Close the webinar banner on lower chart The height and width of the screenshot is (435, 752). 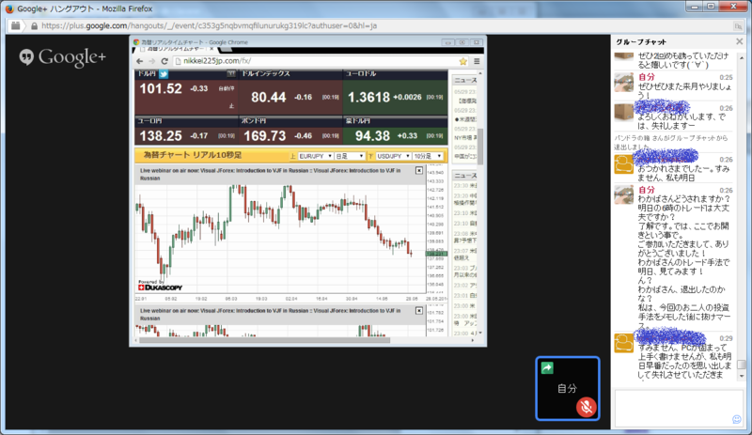coord(418,311)
